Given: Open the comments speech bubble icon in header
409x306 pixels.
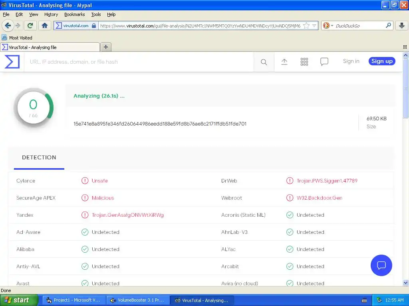Looking at the screenshot, I should [324, 62].
